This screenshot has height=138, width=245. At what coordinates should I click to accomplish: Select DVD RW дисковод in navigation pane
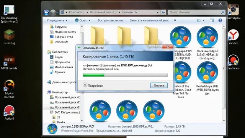pyautogui.click(x=65, y=112)
